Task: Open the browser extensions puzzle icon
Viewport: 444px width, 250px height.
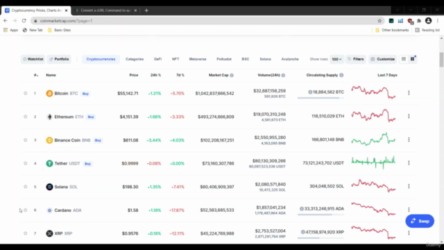Action: (419, 21)
